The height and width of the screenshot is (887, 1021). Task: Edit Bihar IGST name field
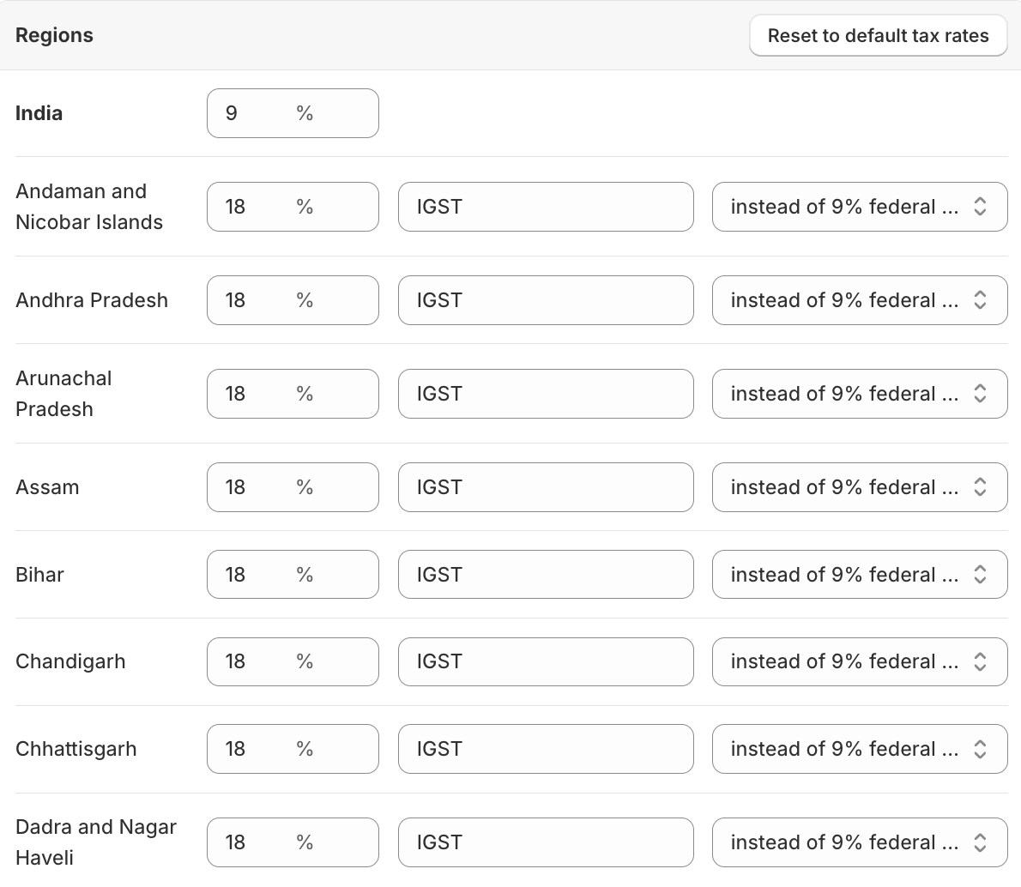click(546, 575)
